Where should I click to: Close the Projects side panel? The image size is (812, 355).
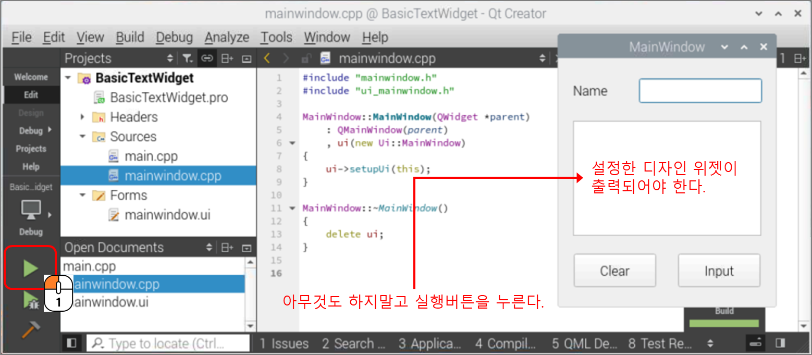[x=247, y=58]
